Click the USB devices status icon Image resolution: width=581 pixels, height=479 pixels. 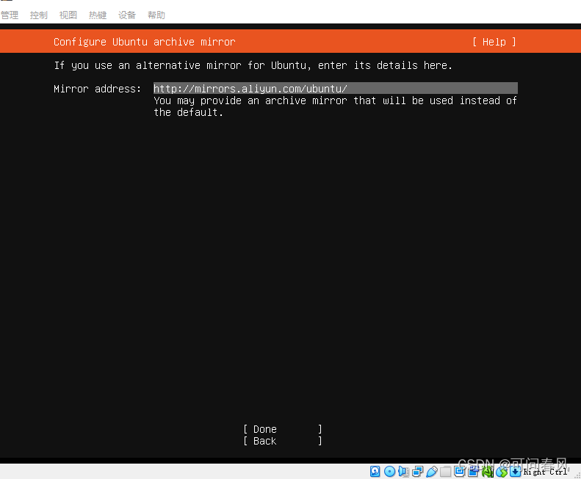(432, 471)
